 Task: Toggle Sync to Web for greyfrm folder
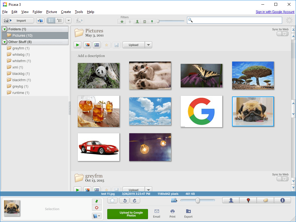tap(282, 179)
